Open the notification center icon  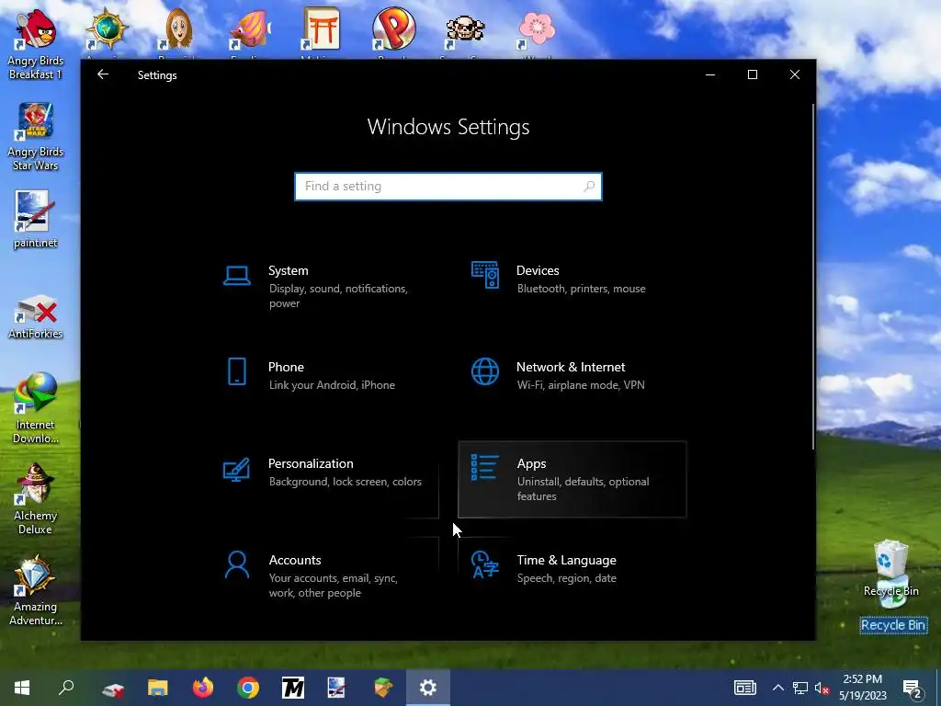[913, 689]
